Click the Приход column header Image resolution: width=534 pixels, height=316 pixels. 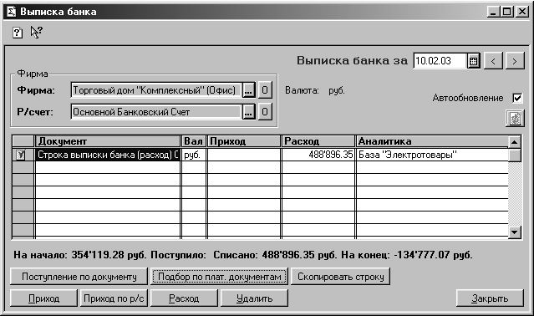pyautogui.click(x=244, y=141)
